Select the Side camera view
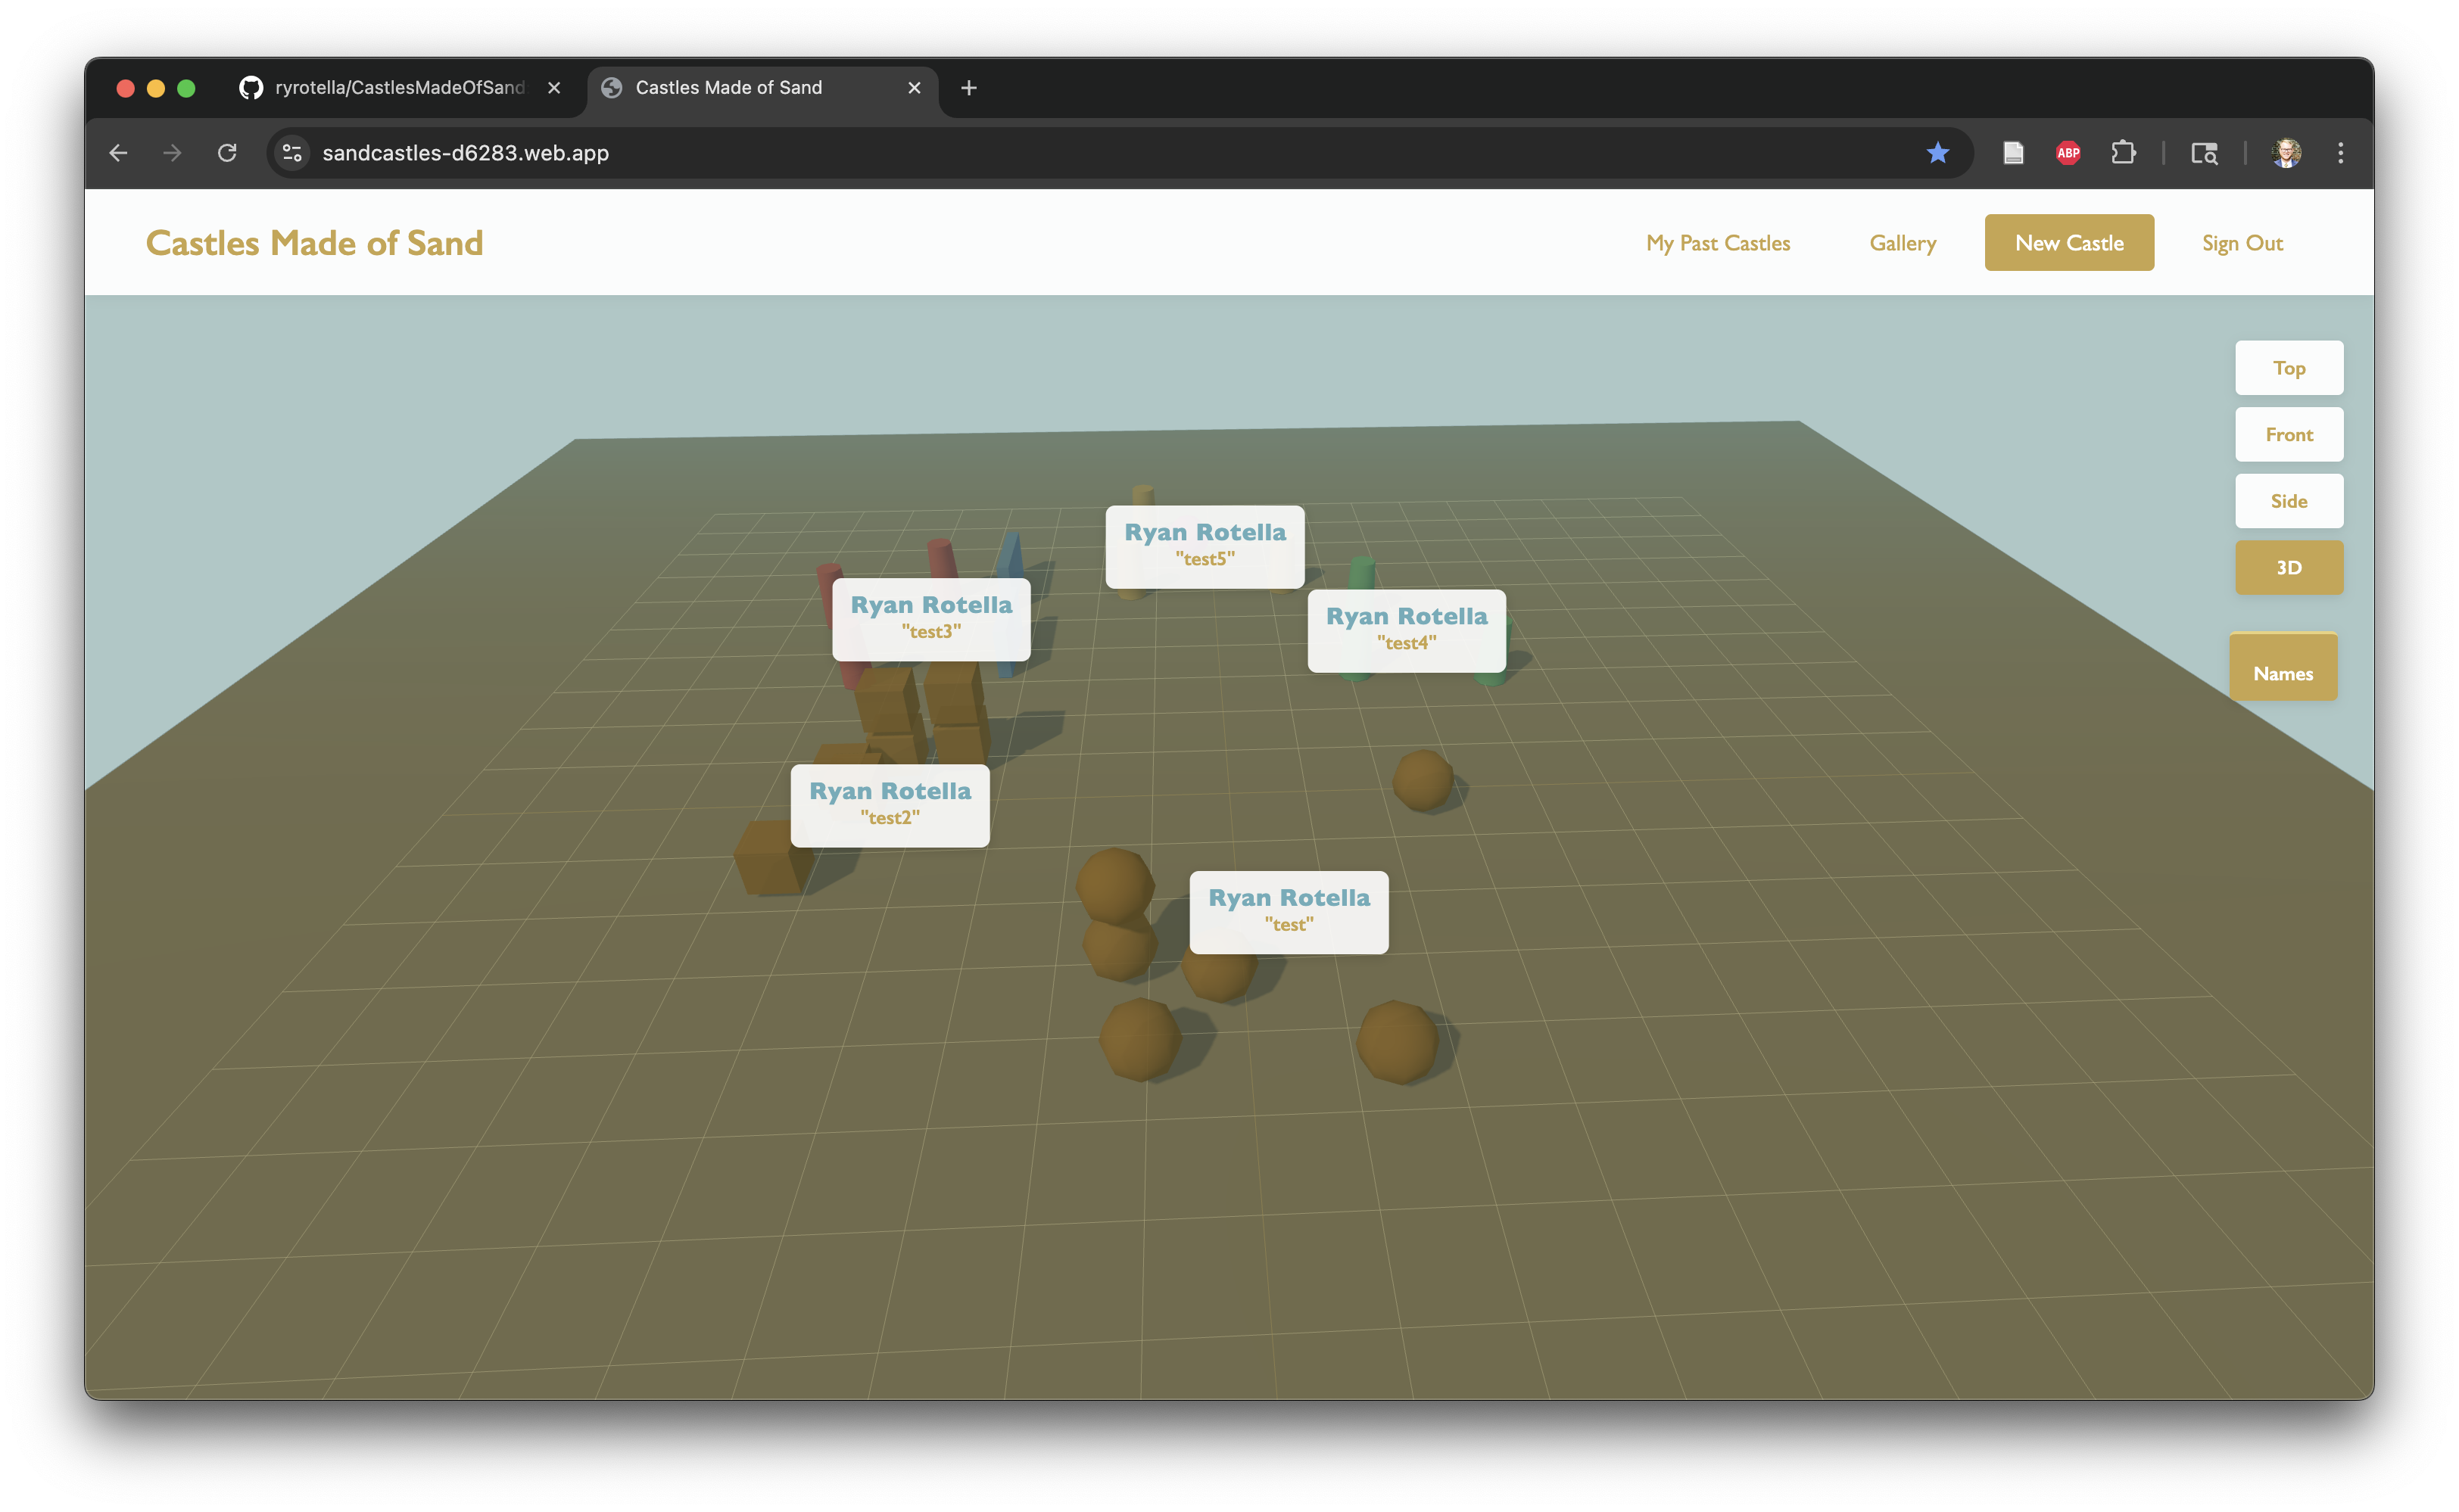This screenshot has width=2459, height=1512. [x=2288, y=501]
